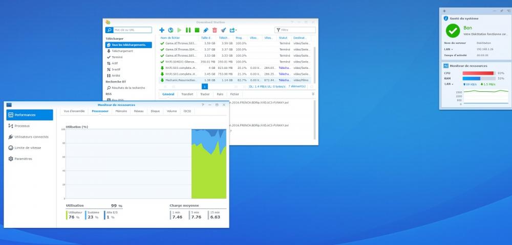Open the share action dropdown icon
The image size is (512, 245).
[x=233, y=30]
